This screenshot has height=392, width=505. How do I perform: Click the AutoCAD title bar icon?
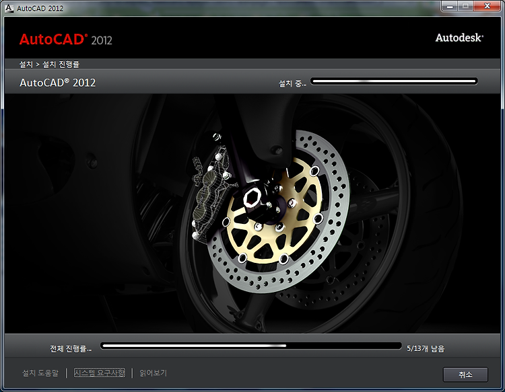point(9,8)
